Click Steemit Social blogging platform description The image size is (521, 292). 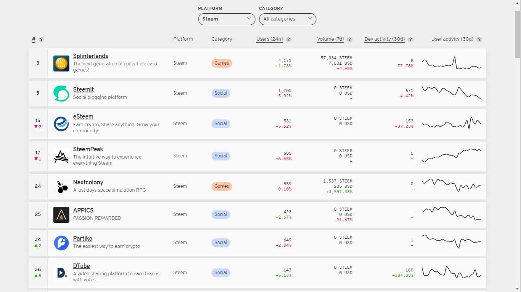pyautogui.click(x=100, y=97)
